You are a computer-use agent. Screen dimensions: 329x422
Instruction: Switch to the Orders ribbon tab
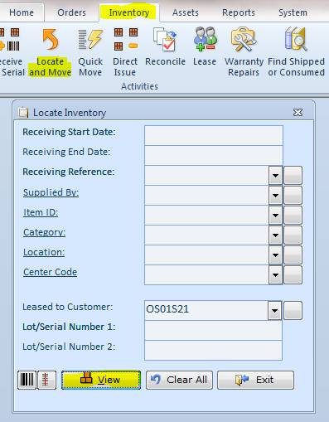coord(71,12)
